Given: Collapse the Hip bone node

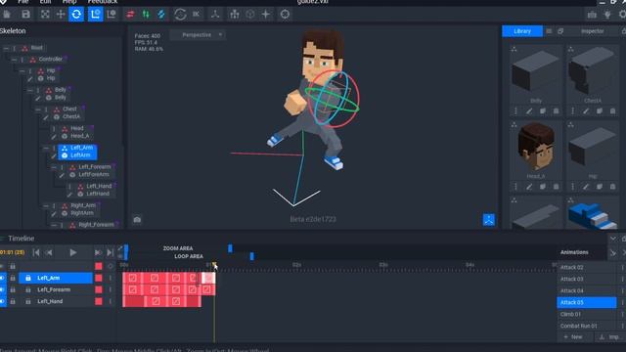Looking at the screenshot, I should point(22,71).
